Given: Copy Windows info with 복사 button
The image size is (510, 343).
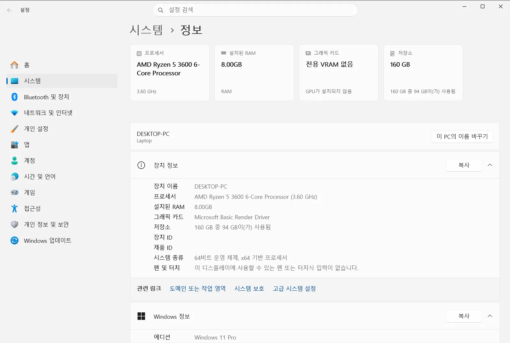Looking at the screenshot, I should (464, 316).
